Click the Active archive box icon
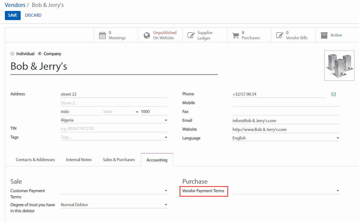 [324, 35]
